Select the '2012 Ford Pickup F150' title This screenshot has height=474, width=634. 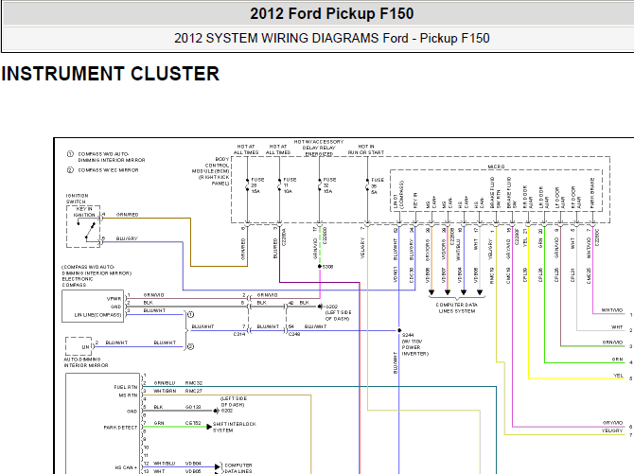(x=331, y=14)
